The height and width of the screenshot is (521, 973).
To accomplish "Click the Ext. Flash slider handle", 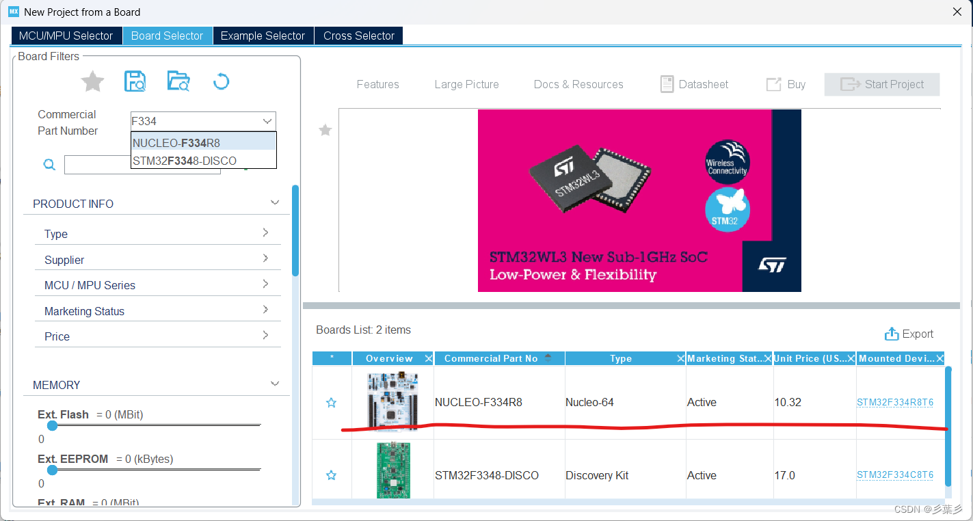I will [x=52, y=425].
